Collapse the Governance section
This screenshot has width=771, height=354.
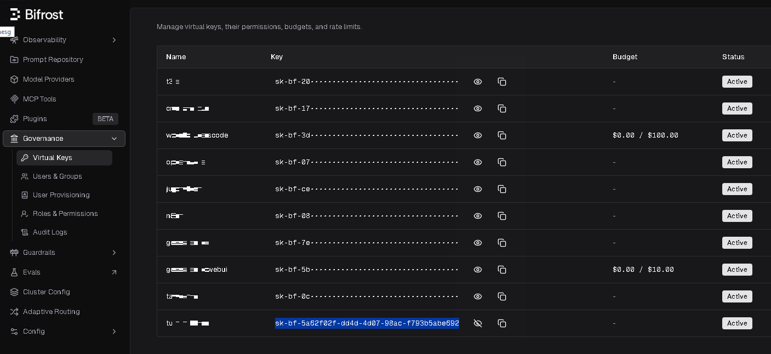(x=114, y=139)
